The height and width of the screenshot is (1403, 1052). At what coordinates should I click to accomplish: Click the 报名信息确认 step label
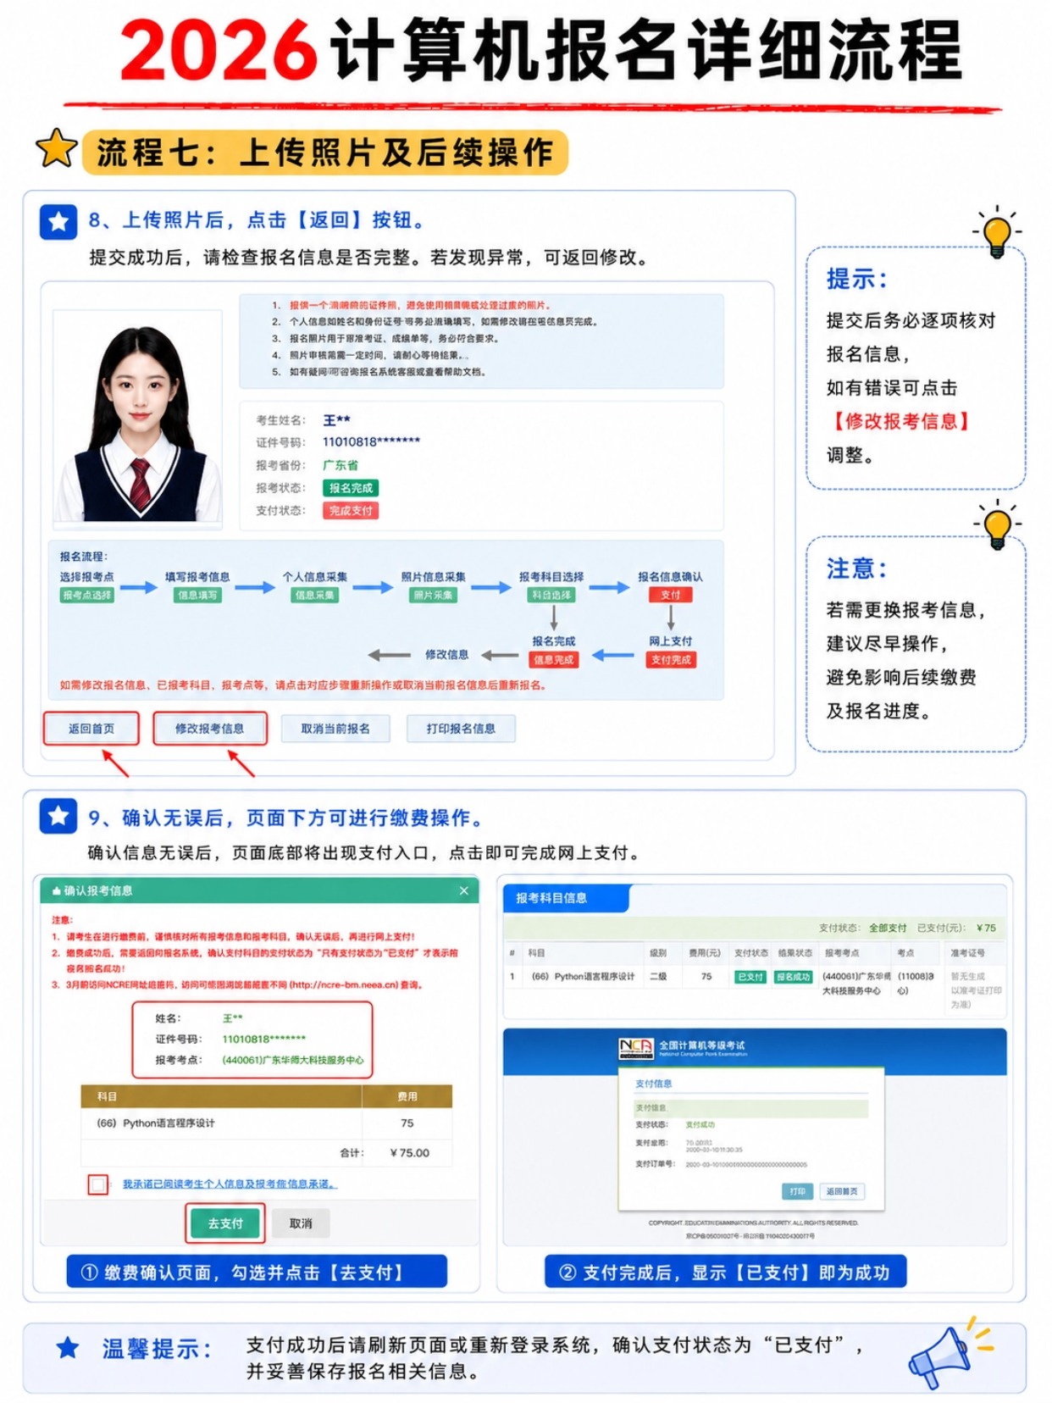(670, 576)
